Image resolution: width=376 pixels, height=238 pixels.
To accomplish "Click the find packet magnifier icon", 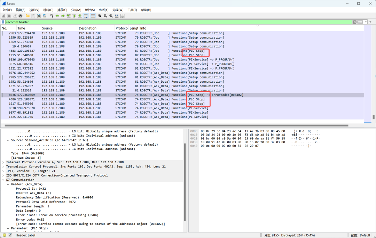I will (x=52, y=16).
